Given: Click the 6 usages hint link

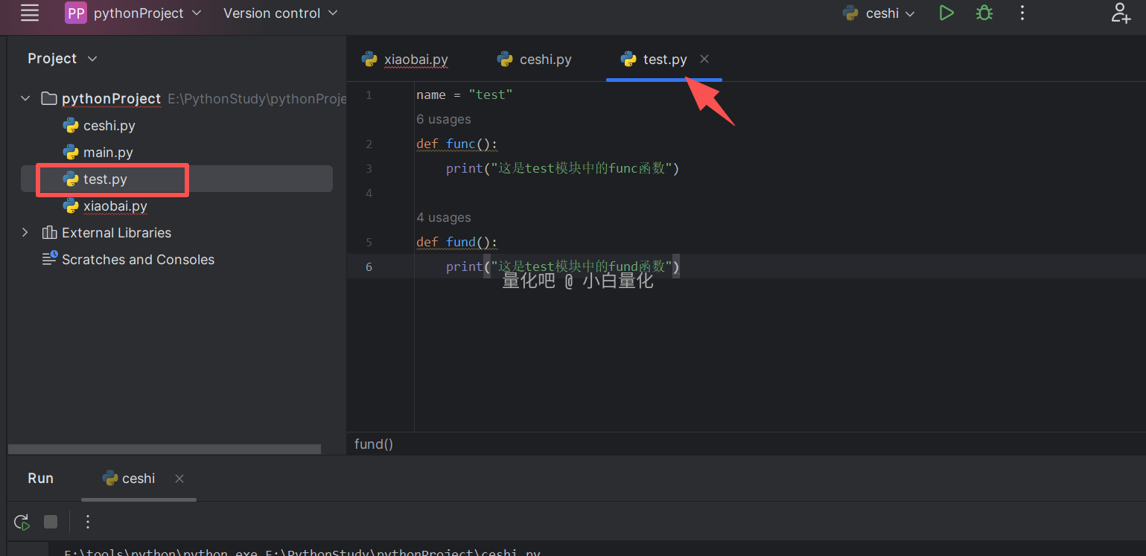Looking at the screenshot, I should tap(444, 119).
